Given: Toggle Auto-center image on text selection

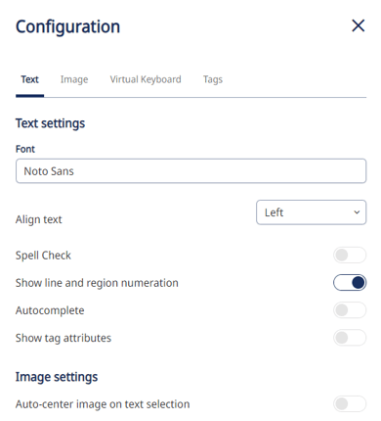Looking at the screenshot, I should tap(350, 404).
